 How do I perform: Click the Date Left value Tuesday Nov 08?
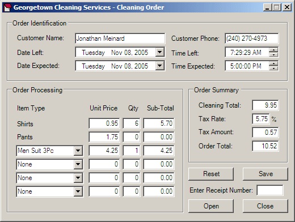pos(115,52)
